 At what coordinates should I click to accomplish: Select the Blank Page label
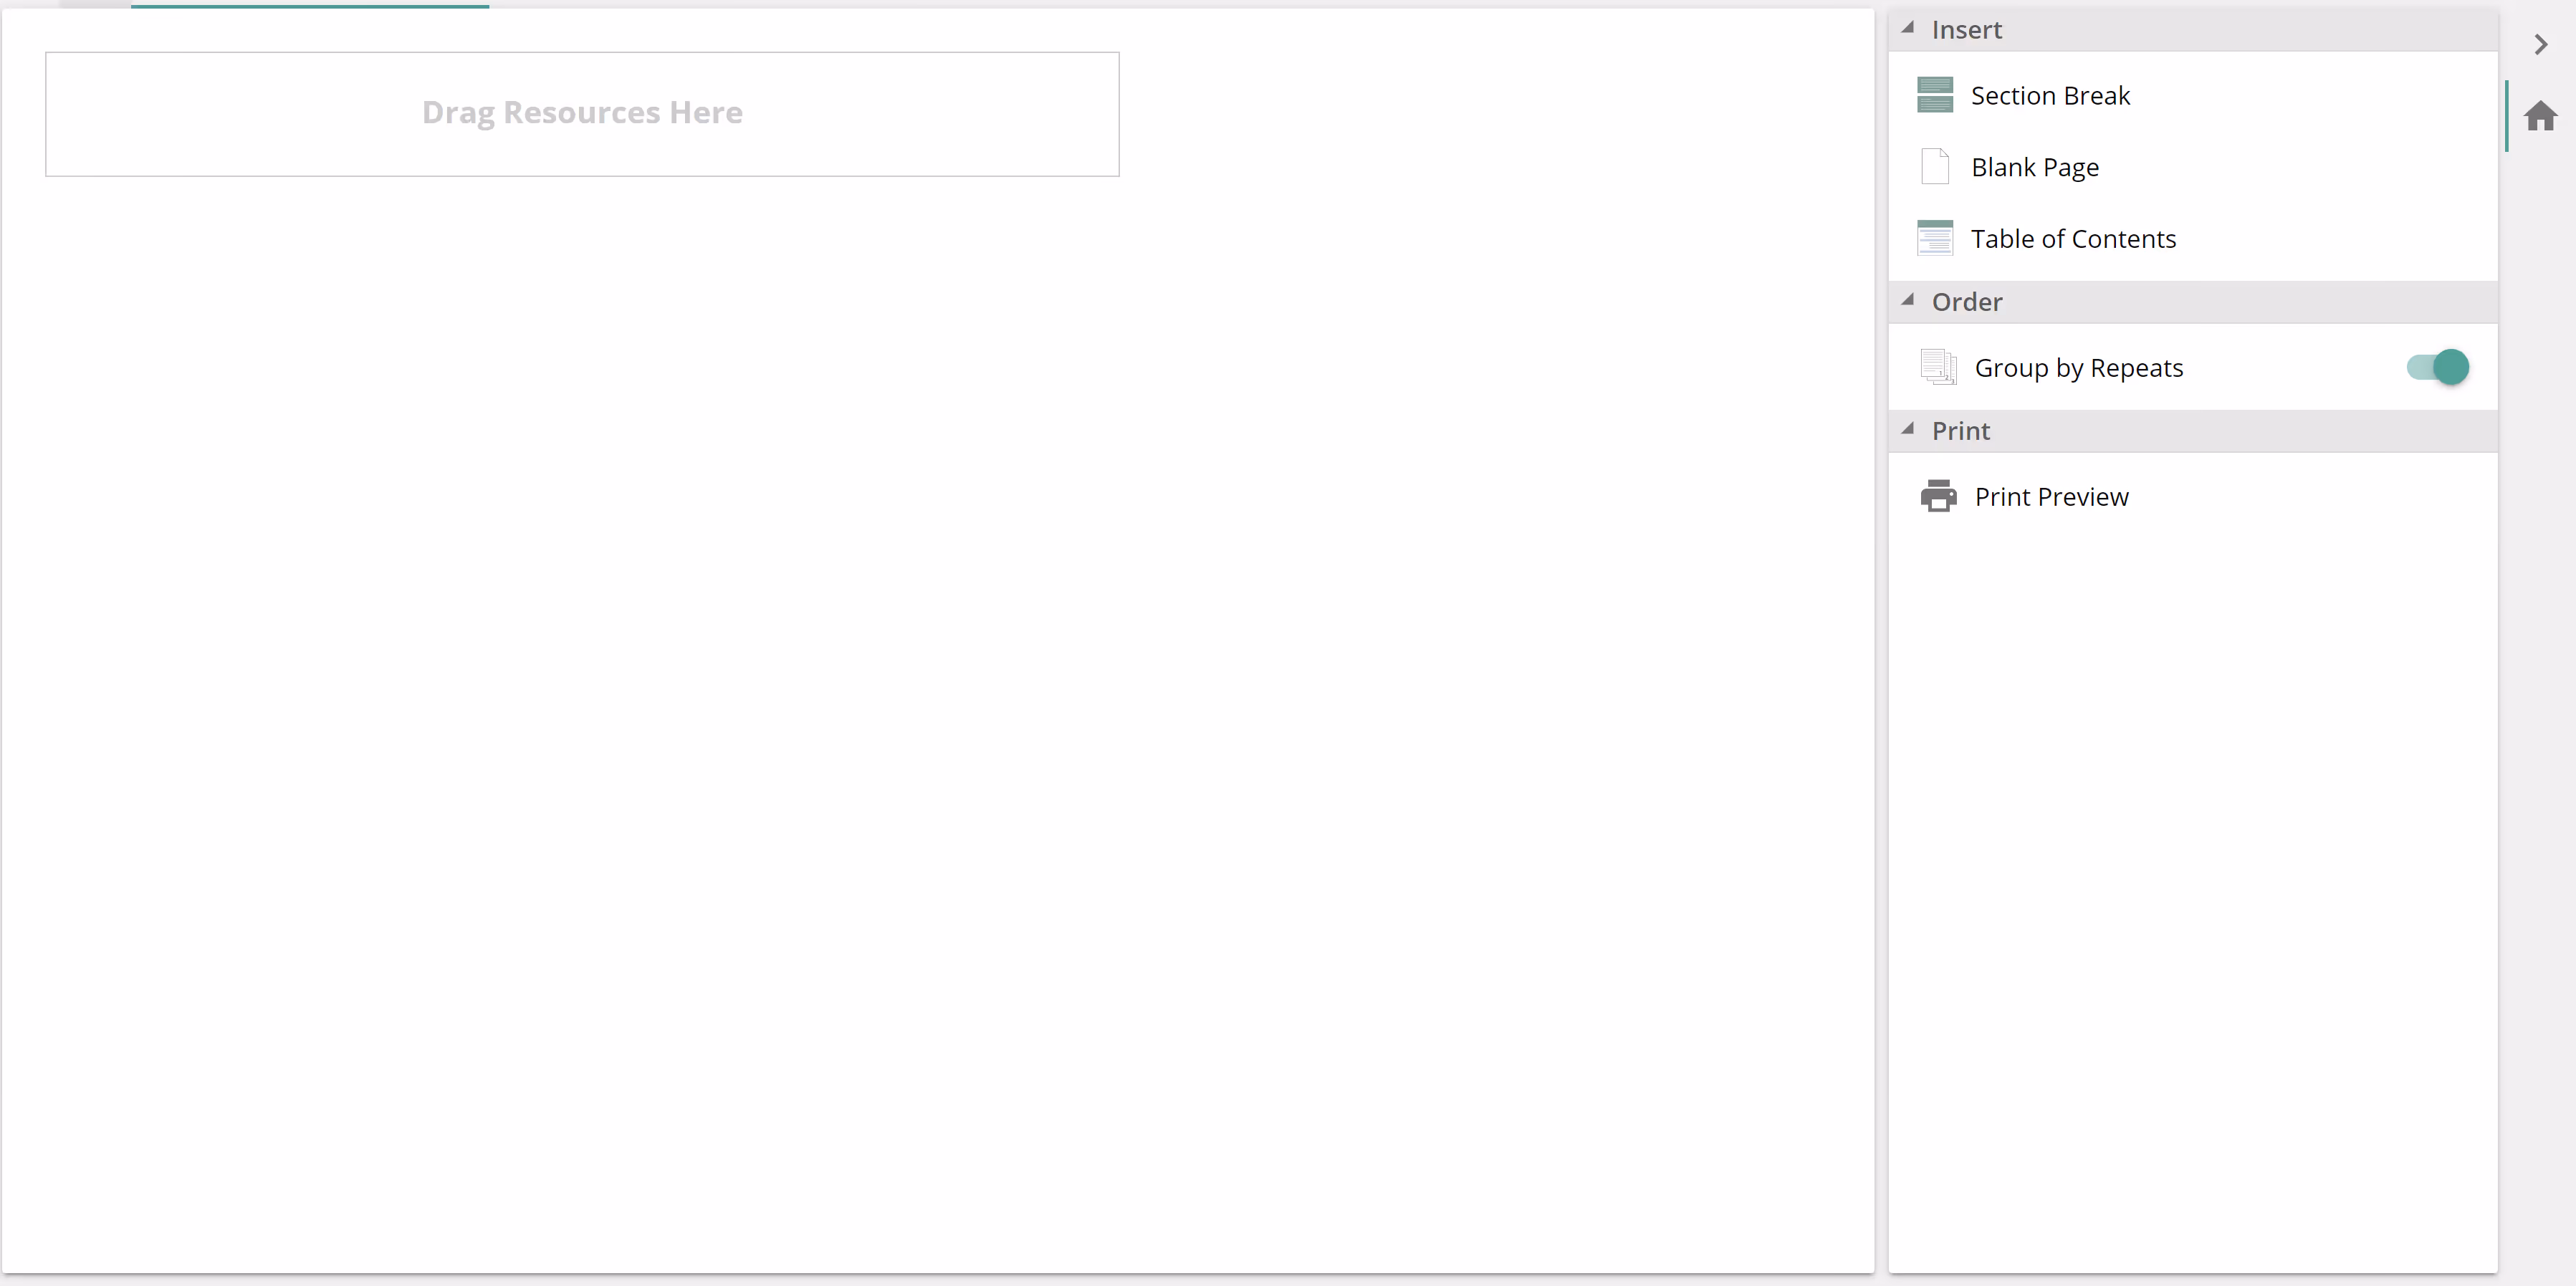[2034, 167]
